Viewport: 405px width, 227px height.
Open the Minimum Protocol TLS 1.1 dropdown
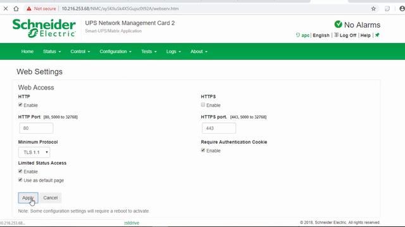[34, 153]
